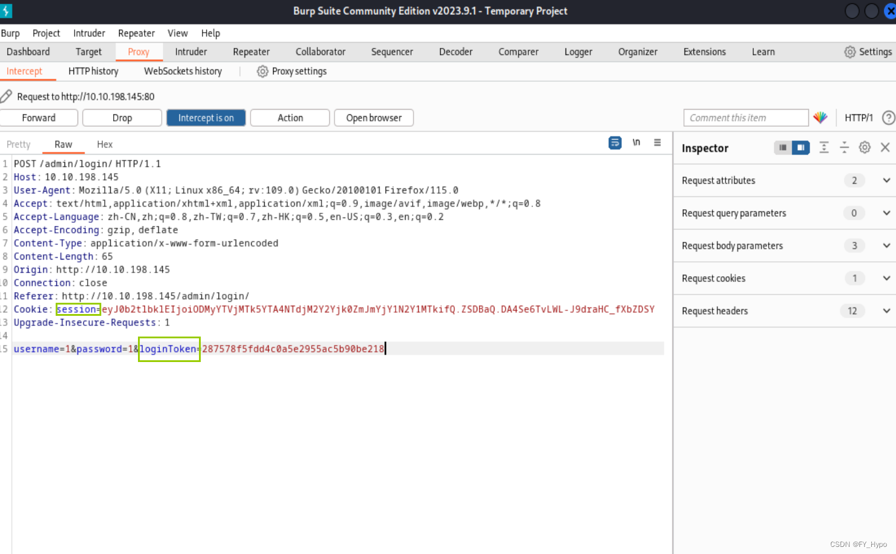The height and width of the screenshot is (554, 896).
Task: Click the Burp Suite logo icon
Action: (6, 11)
